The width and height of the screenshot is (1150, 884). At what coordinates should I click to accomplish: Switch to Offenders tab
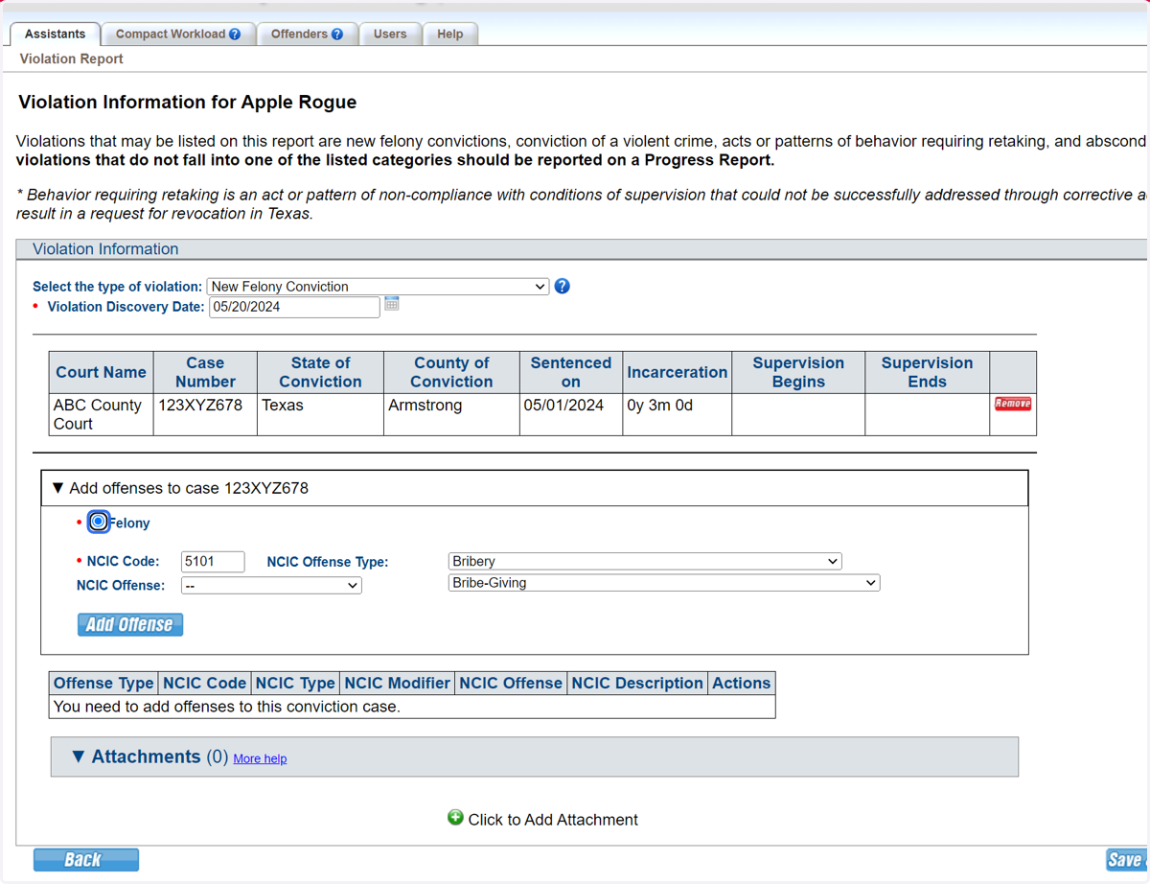(x=307, y=34)
